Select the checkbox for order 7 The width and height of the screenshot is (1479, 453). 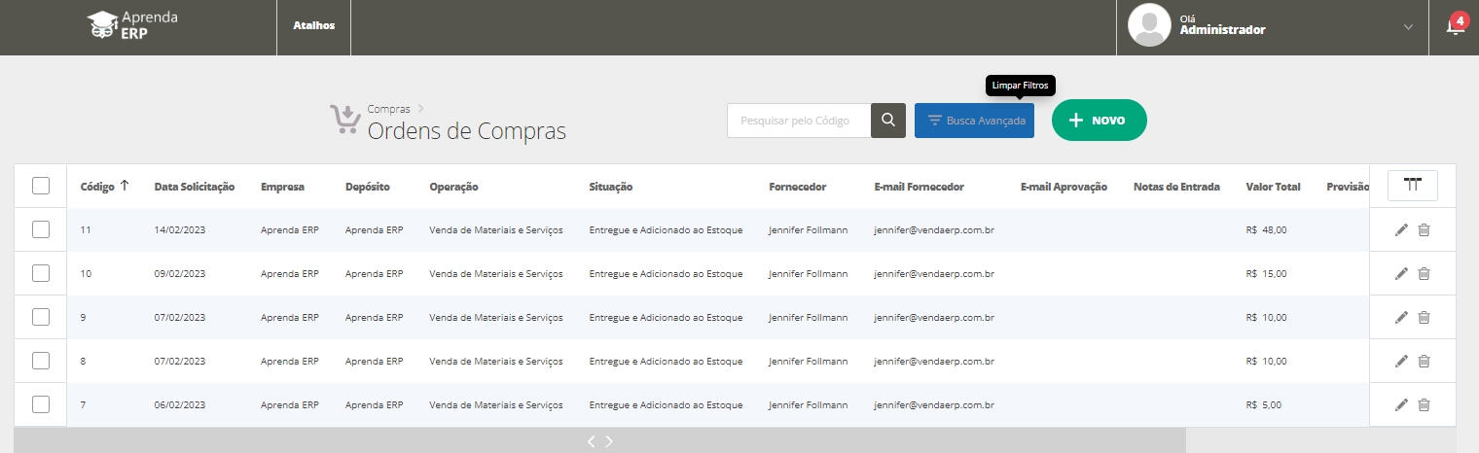(41, 404)
